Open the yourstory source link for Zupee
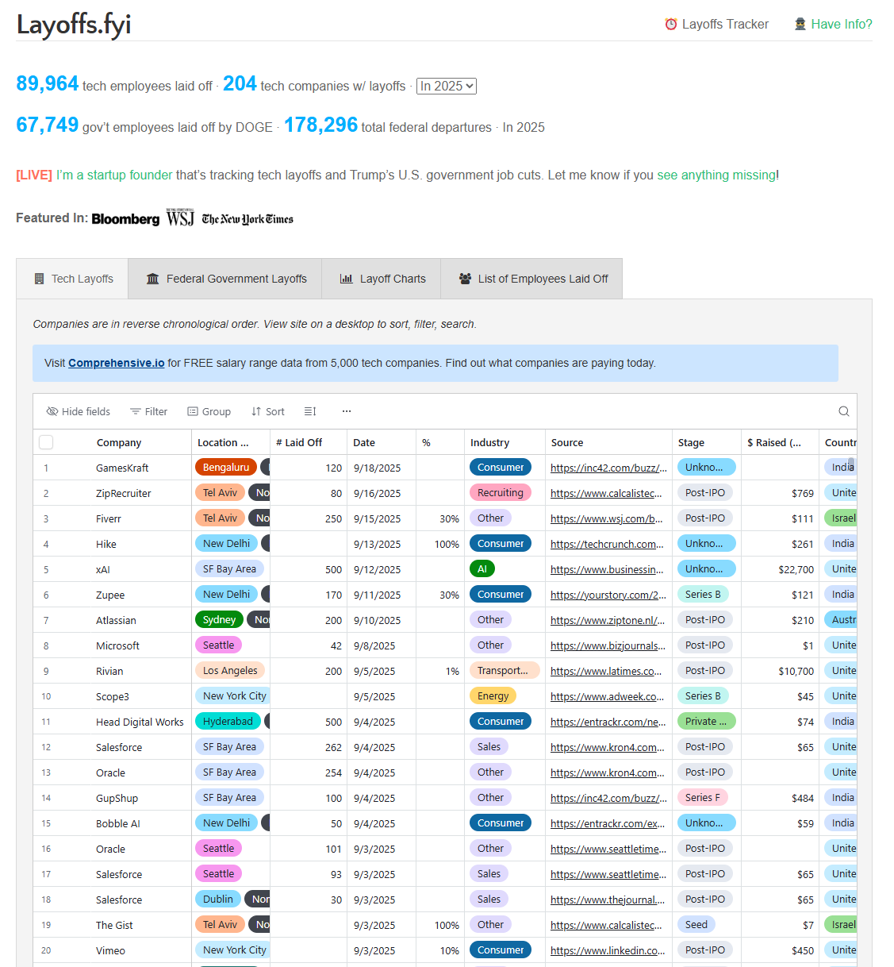Screen dimensions: 894x967 tap(608, 595)
